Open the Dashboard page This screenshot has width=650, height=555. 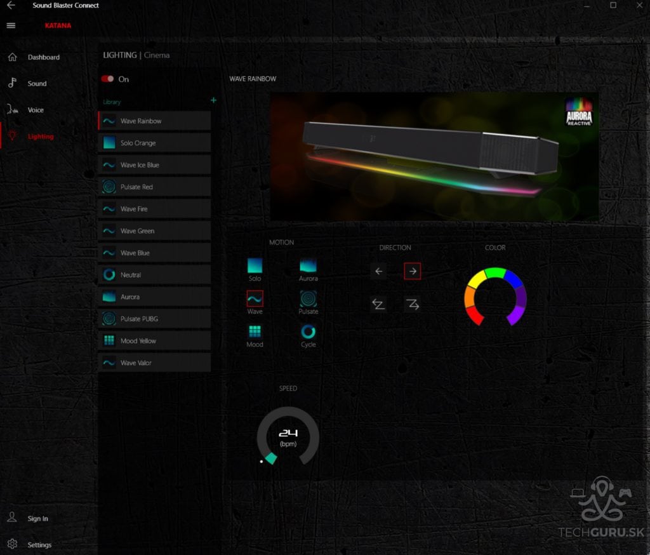(44, 57)
